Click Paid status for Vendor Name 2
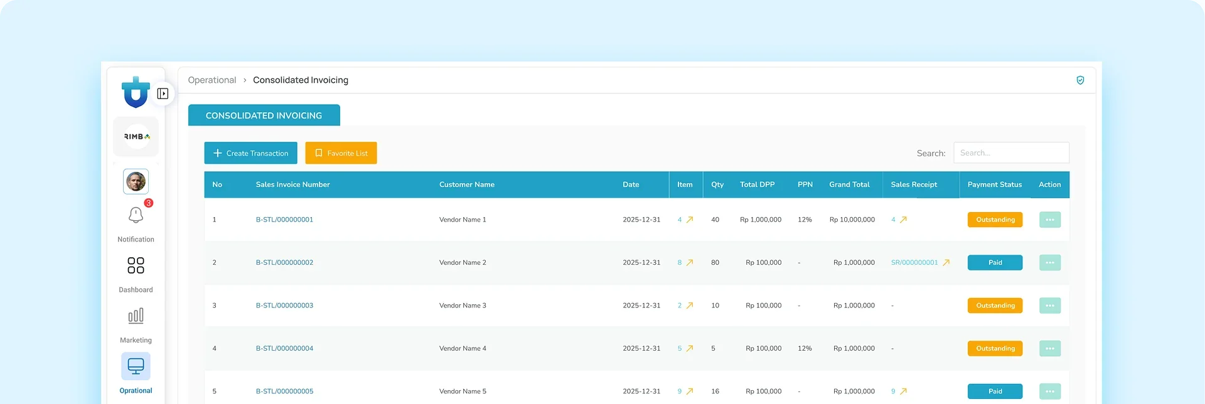 (x=995, y=262)
